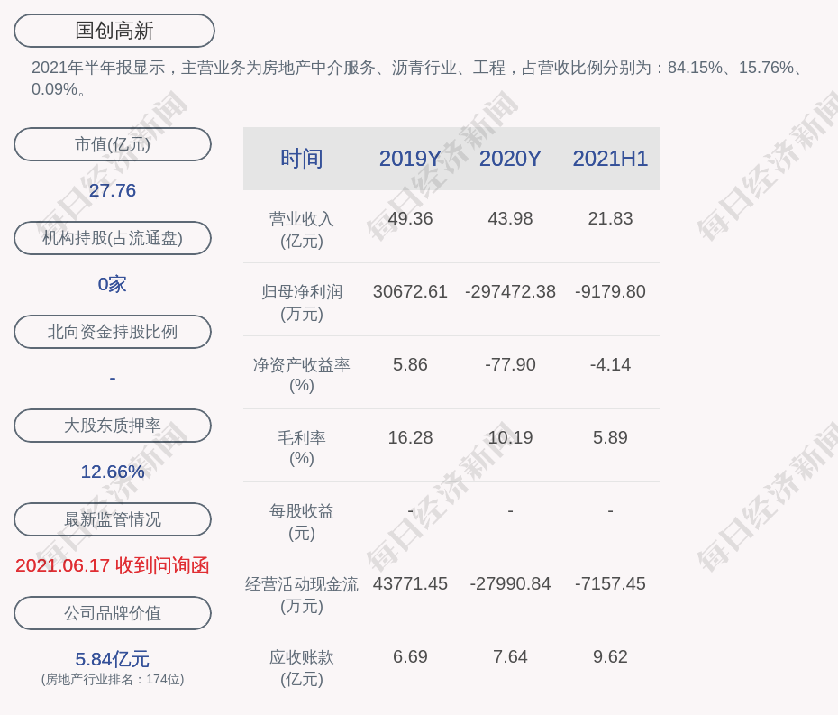Select the -77.90 ROE cell
Screen dimensions: 838x715
coord(510,365)
